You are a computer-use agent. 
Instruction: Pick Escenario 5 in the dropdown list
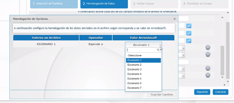[143, 79]
